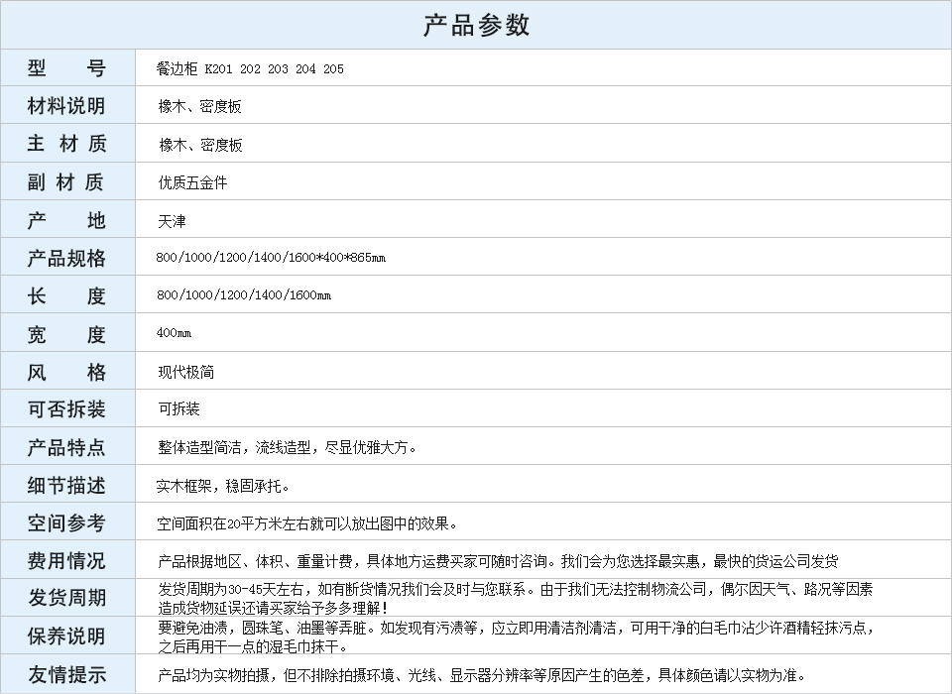Screen dimensions: 952x694
Task: Select the 费用情况 label cell
Action: [67, 560]
